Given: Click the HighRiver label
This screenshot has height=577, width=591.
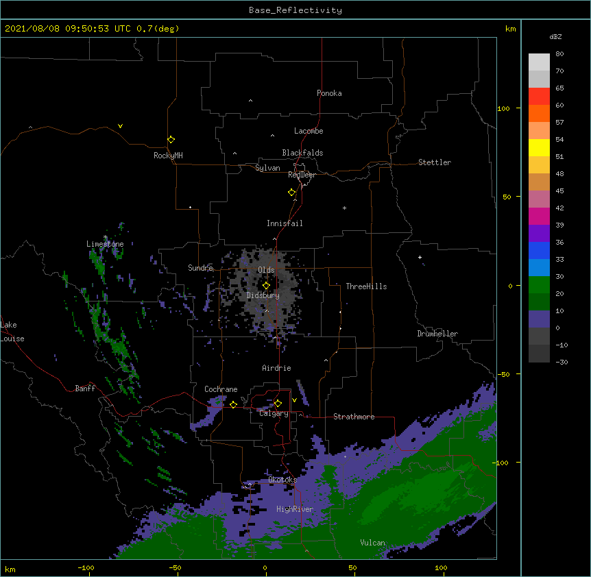Looking at the screenshot, I should [x=295, y=509].
